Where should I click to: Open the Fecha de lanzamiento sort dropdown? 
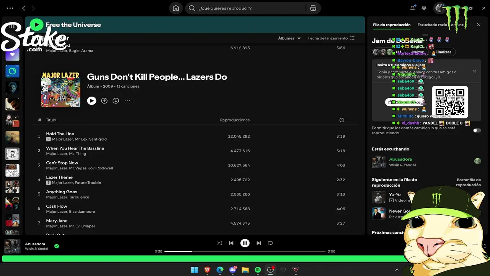(x=331, y=38)
